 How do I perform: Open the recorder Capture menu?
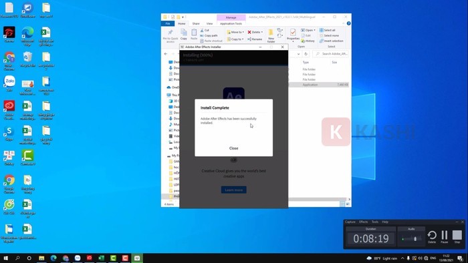(x=350, y=222)
